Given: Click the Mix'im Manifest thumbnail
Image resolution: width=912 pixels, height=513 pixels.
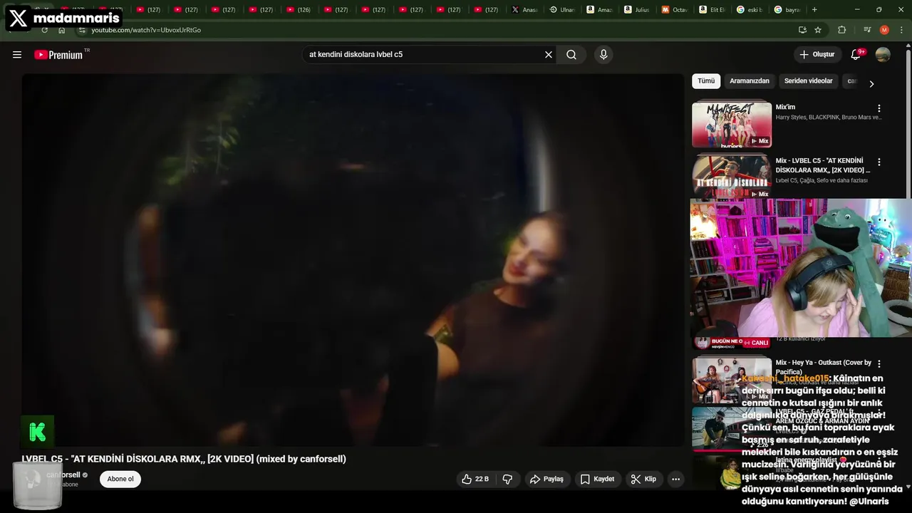Looking at the screenshot, I should pyautogui.click(x=732, y=124).
